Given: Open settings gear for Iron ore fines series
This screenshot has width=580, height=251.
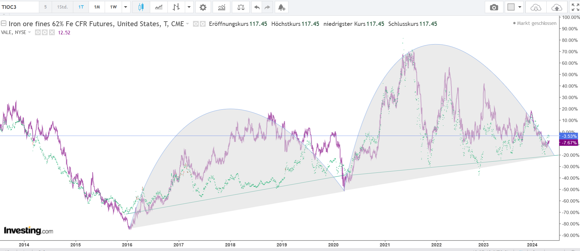Looking at the screenshot, I should pyautogui.click(x=202, y=24).
